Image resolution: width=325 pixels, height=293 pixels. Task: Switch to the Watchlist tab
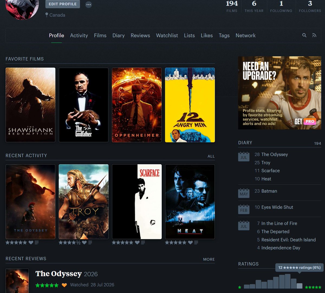pos(167,36)
